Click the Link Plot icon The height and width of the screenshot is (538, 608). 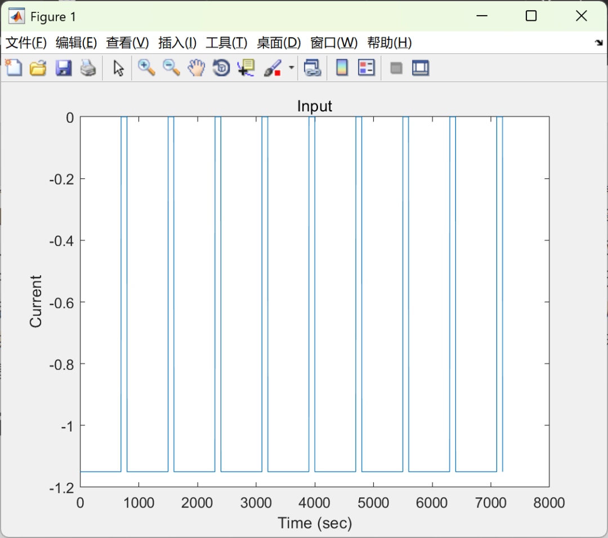click(312, 68)
